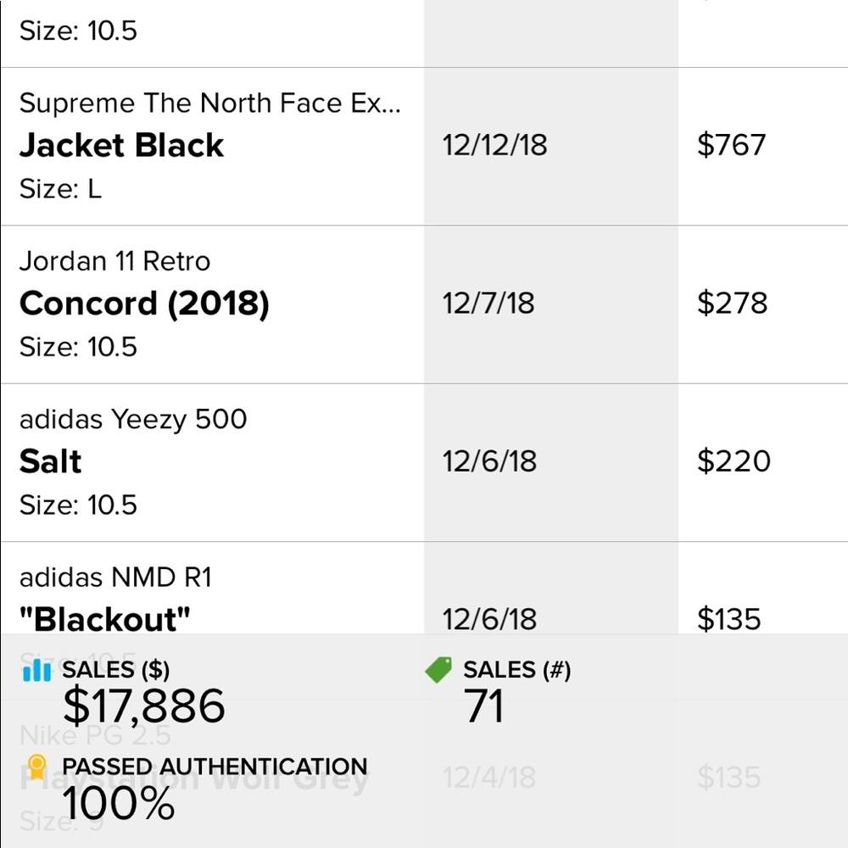The width and height of the screenshot is (848, 848).
Task: Click the SALES ($) label
Action: (116, 671)
